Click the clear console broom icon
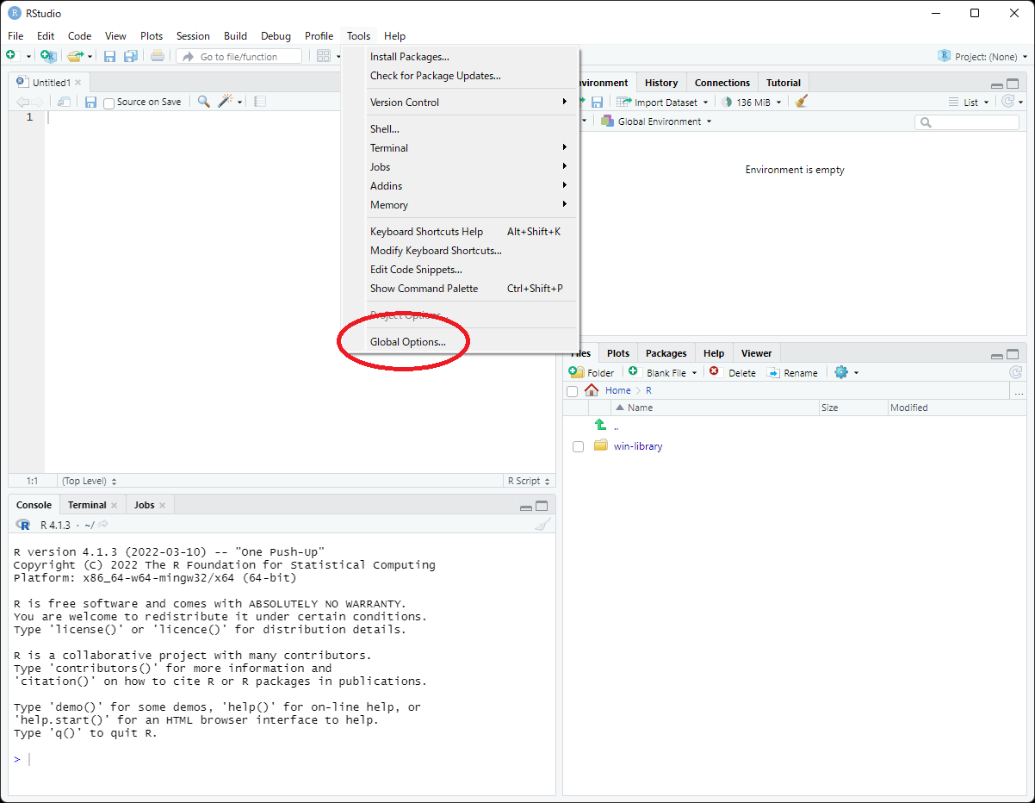1035x803 pixels. point(542,525)
